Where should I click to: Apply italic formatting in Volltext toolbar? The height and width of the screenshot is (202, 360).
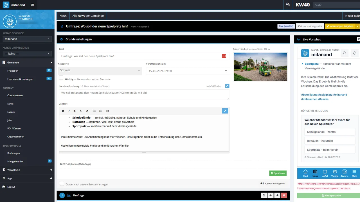pos(69,111)
